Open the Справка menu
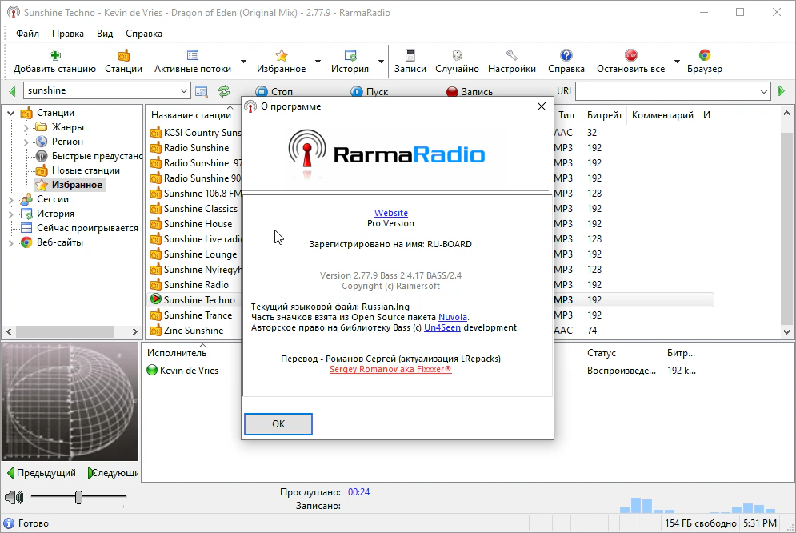Viewport: 796px width, 533px height. (x=144, y=34)
